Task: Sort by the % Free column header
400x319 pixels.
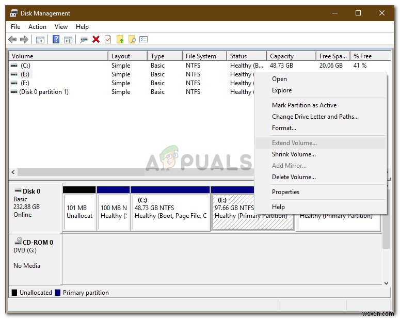Action: tap(371, 56)
